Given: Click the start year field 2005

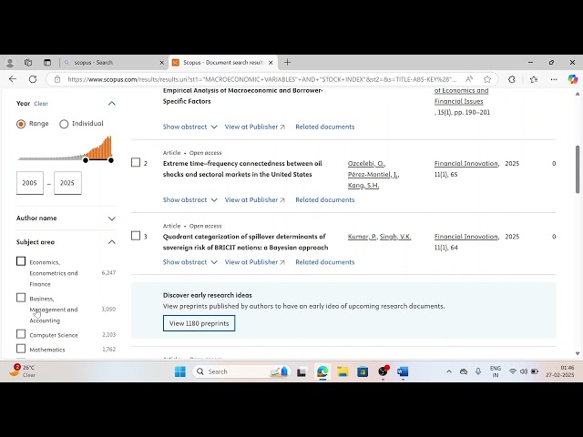Looking at the screenshot, I should tap(30, 183).
